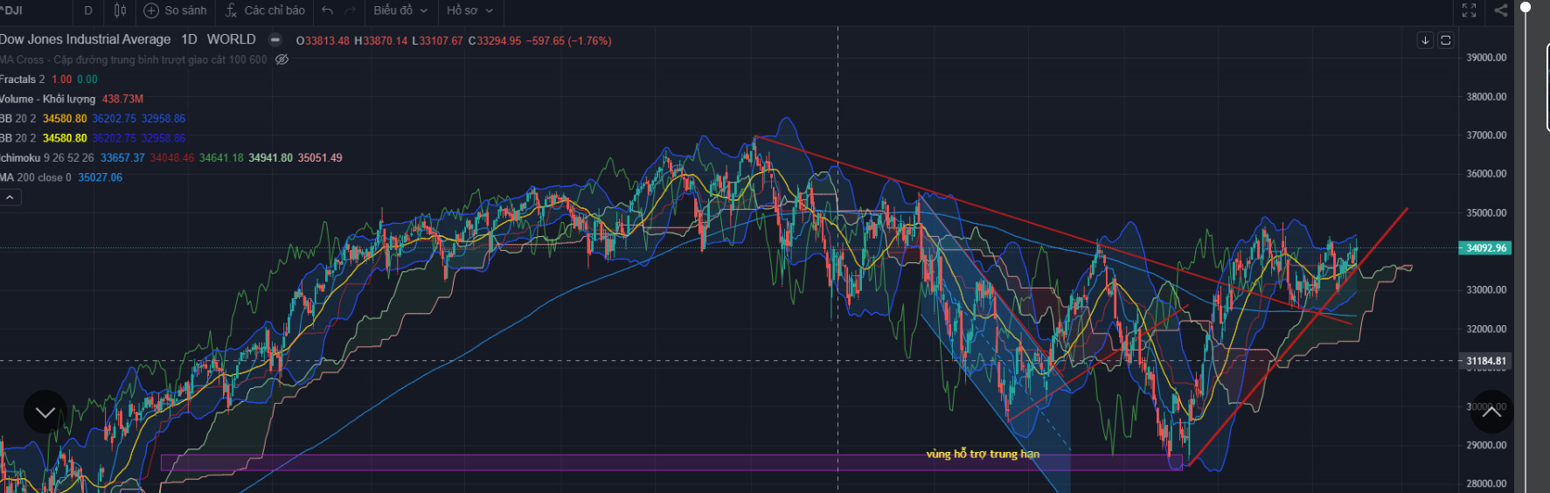The width and height of the screenshot is (1550, 493).
Task: Toggle the minus button beside WORLD label
Action: pos(275,39)
